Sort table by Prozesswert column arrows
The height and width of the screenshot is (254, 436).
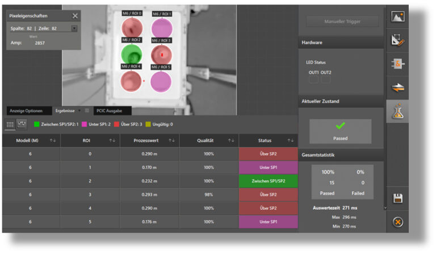171,140
